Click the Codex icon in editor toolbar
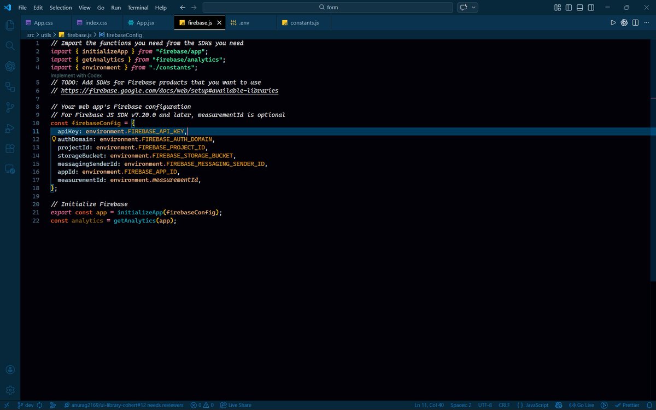This screenshot has width=656, height=410. 624,22
